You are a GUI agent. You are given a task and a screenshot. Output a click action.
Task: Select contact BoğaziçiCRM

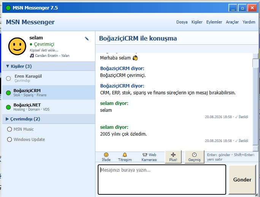click(x=49, y=92)
